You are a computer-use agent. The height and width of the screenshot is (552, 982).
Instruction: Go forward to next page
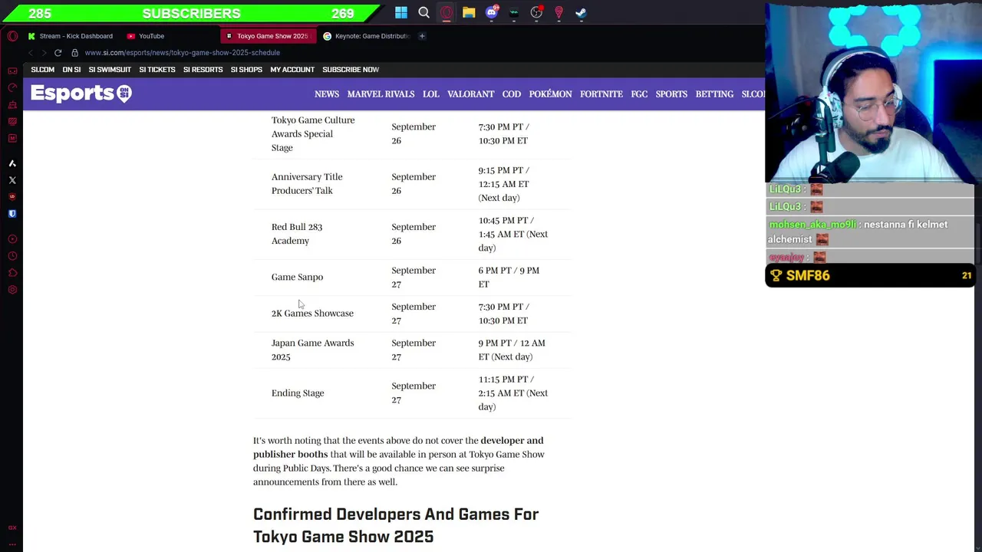44,53
